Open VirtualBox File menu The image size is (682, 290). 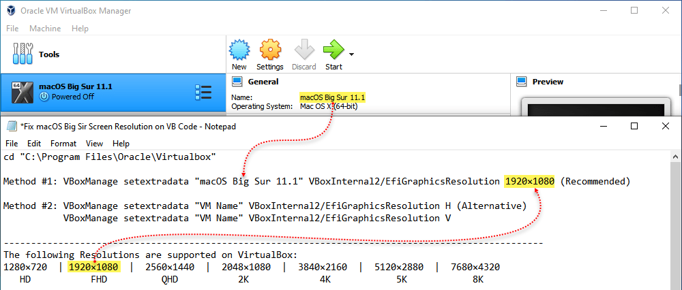[x=12, y=28]
